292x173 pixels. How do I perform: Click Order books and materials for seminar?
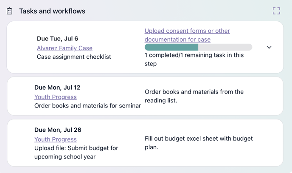tap(87, 106)
